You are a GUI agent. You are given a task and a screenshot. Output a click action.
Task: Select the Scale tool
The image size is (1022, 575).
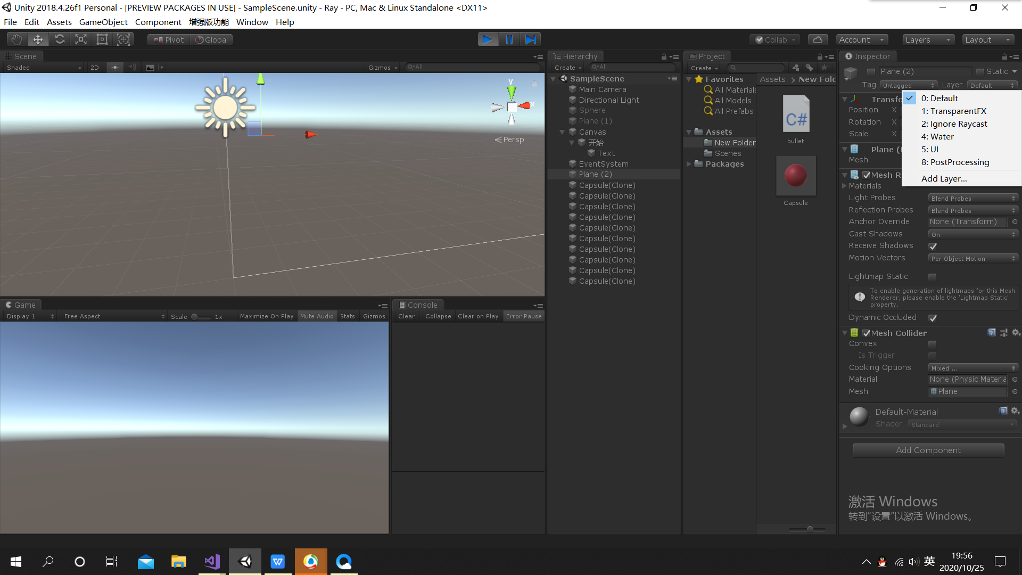[80, 39]
